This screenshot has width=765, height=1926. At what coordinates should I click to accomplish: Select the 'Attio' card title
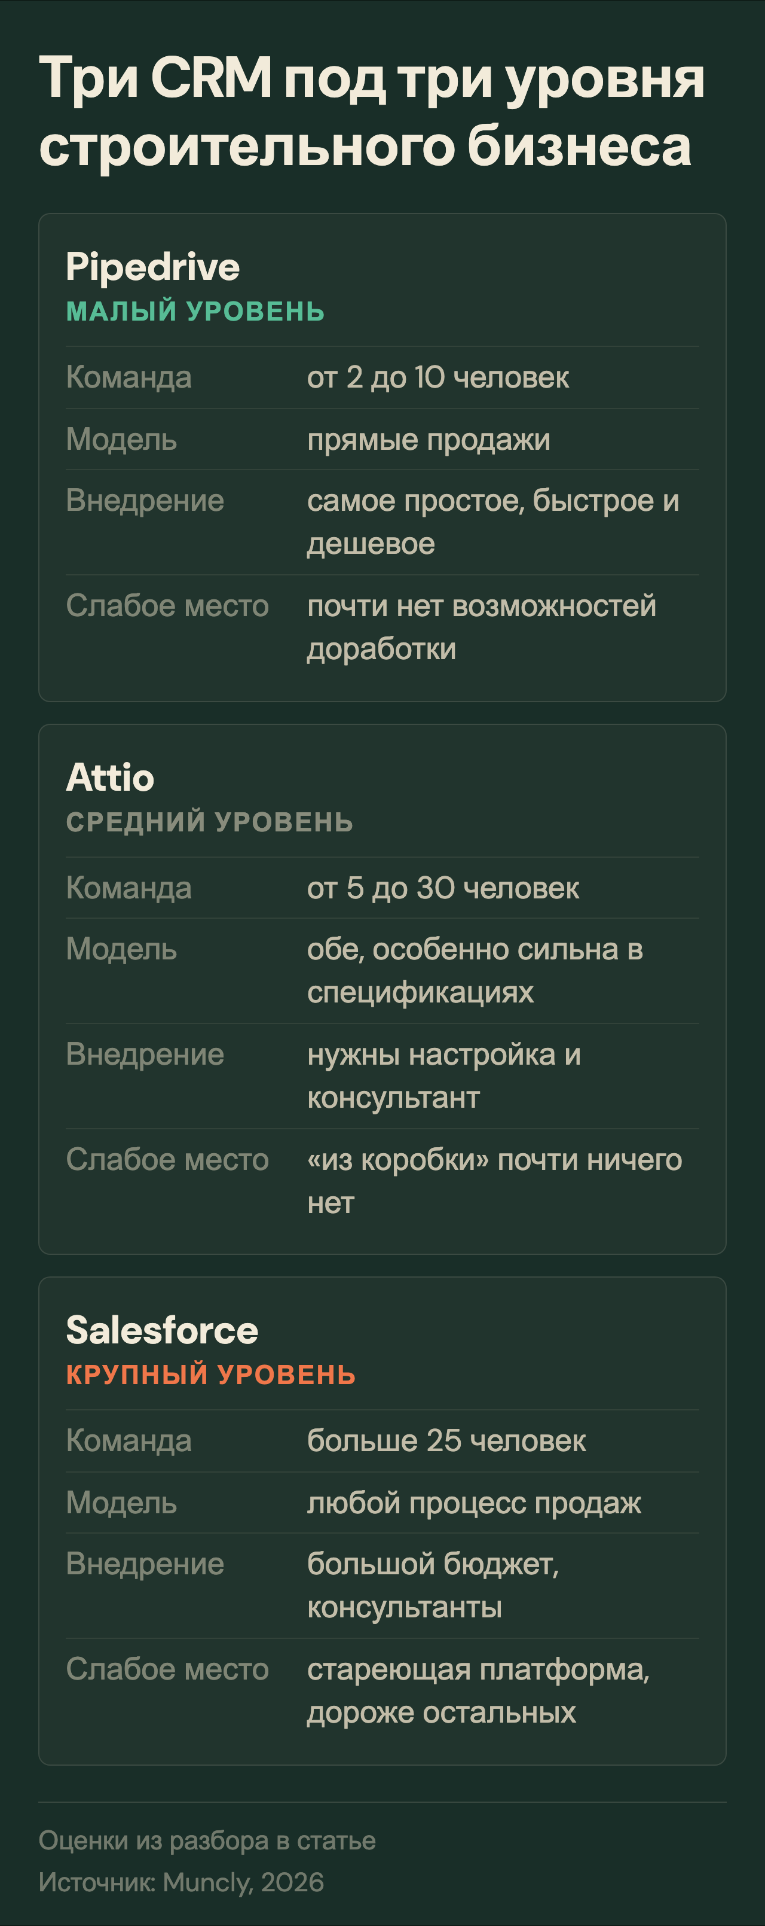point(110,778)
